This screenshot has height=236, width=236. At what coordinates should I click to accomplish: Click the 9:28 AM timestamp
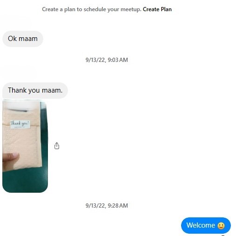coord(107,206)
